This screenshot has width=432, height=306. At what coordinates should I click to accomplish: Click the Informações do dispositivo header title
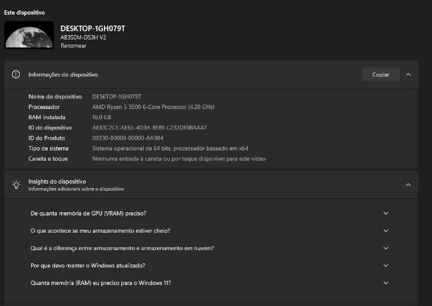pyautogui.click(x=63, y=75)
